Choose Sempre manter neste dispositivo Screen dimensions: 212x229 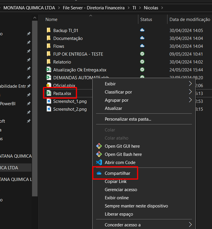click(136, 206)
